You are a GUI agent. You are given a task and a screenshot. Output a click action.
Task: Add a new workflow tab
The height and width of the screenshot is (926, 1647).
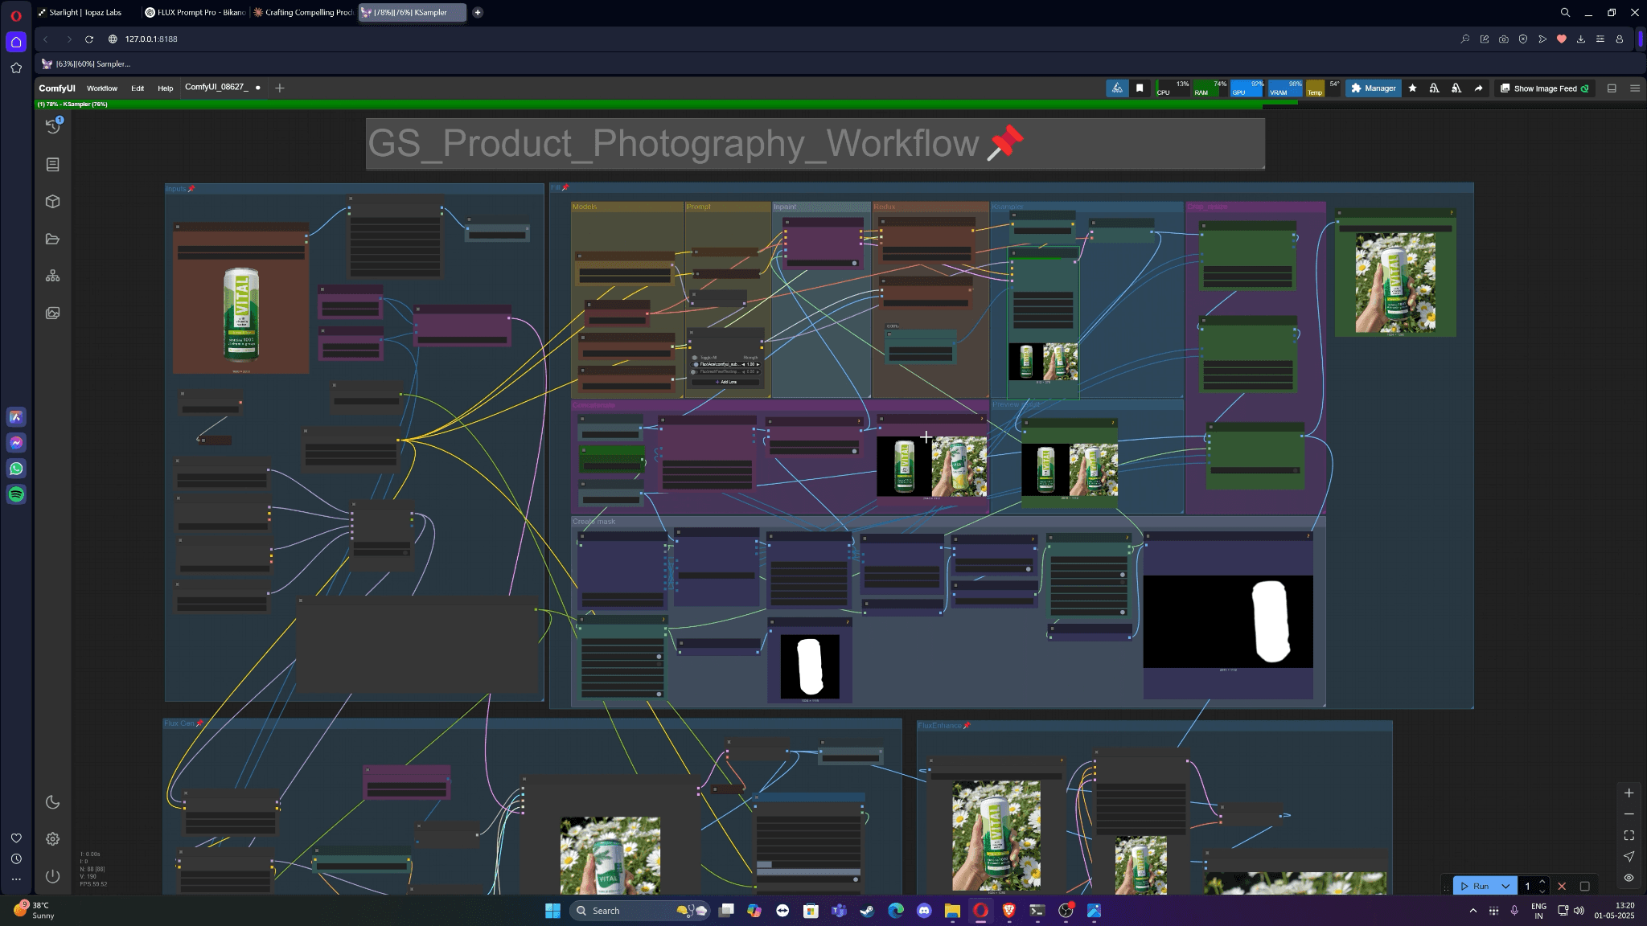280,88
